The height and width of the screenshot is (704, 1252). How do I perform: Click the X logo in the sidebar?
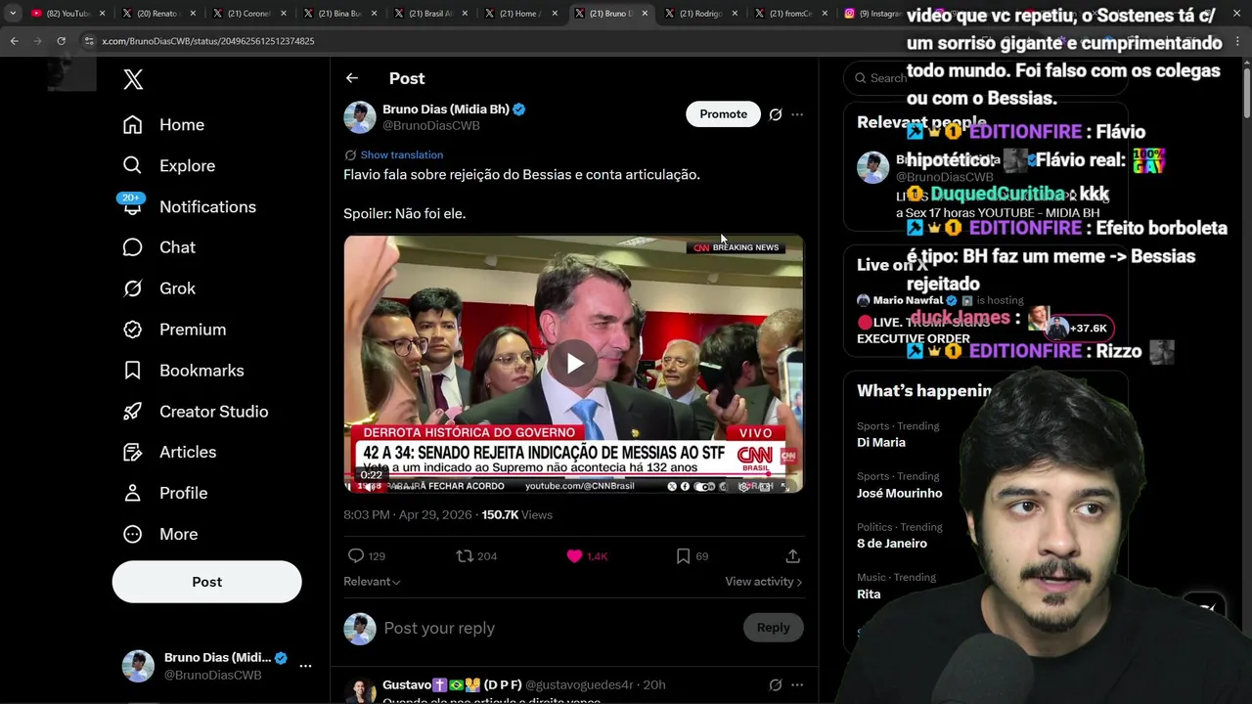(x=133, y=80)
